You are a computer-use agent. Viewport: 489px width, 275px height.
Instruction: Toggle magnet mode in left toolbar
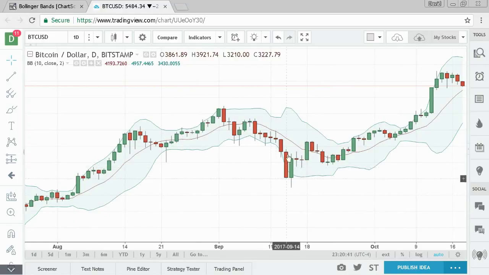click(x=11, y=234)
